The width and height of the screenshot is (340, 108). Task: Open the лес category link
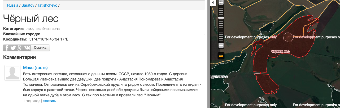point(29,29)
